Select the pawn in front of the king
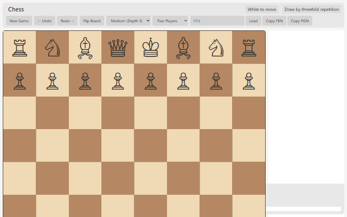The image size is (347, 217). point(151,80)
